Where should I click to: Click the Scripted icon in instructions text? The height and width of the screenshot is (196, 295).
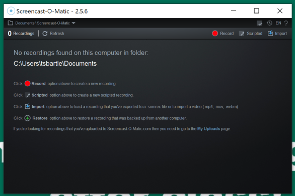[x=28, y=95]
